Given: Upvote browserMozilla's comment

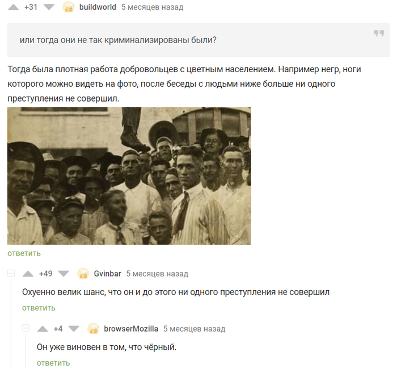Looking at the screenshot, I should [x=43, y=329].
